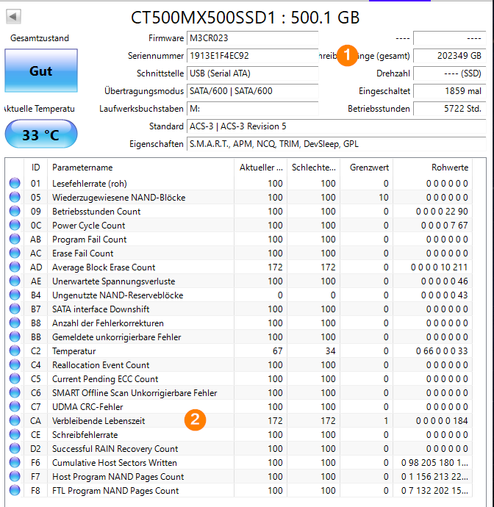This screenshot has width=494, height=507.
Task: Select the Verbleibende Lebenszeit parameter name
Action: pyautogui.click(x=99, y=421)
